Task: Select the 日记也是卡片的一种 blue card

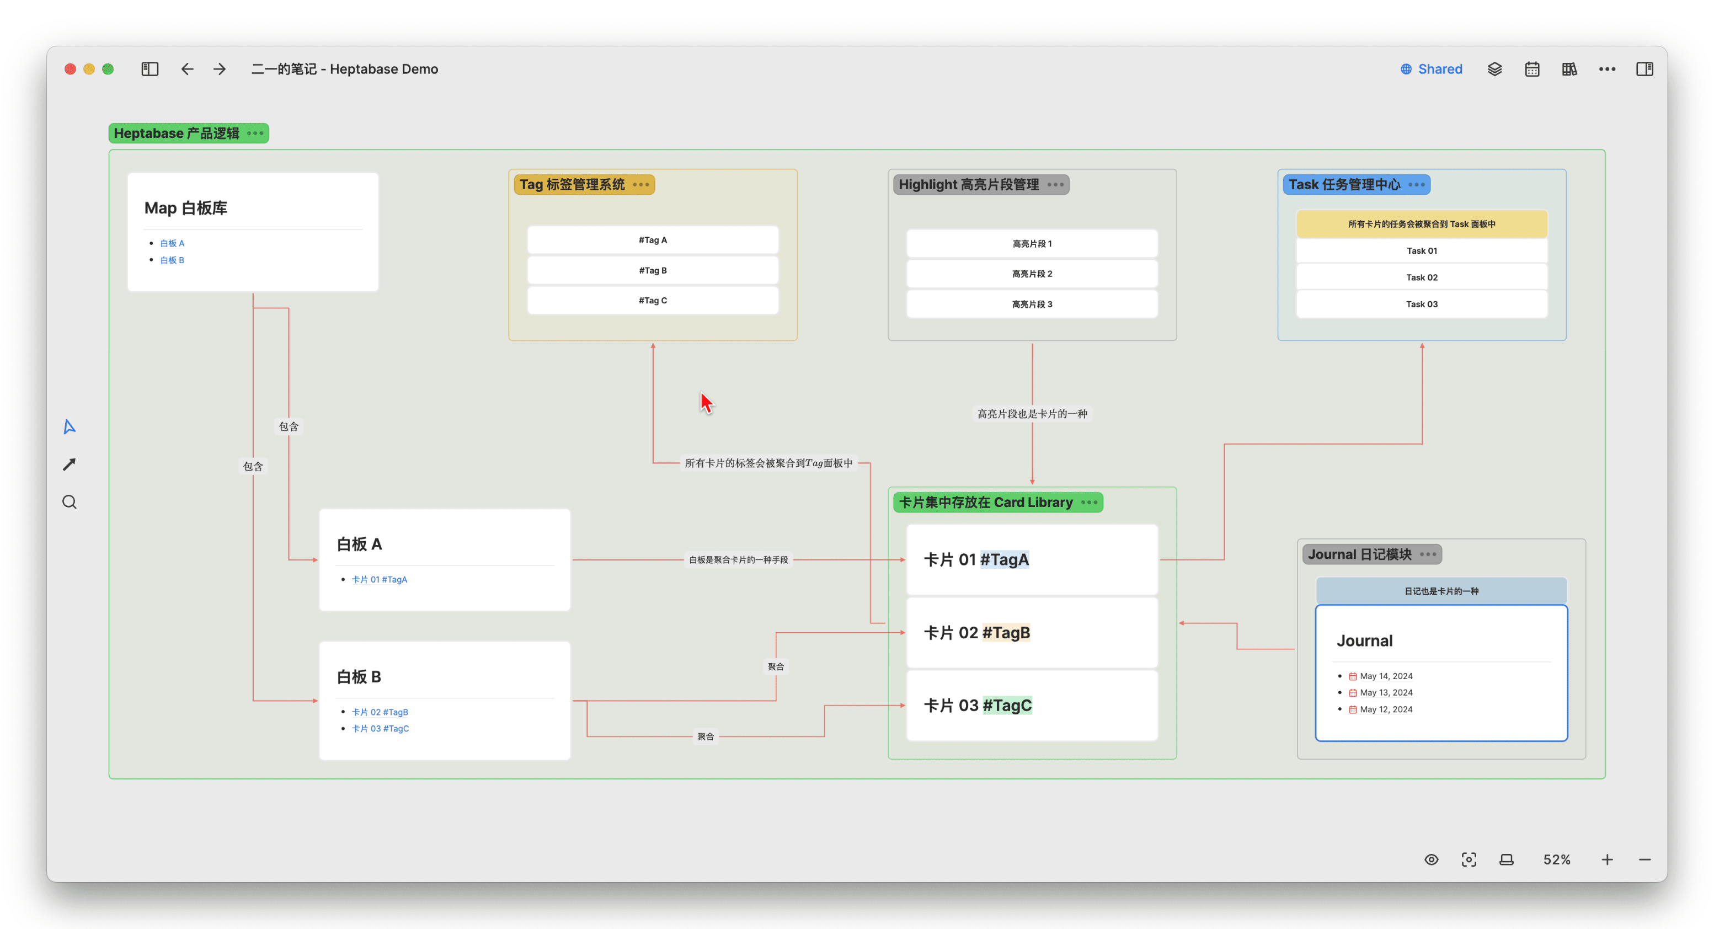Action: 1441,591
